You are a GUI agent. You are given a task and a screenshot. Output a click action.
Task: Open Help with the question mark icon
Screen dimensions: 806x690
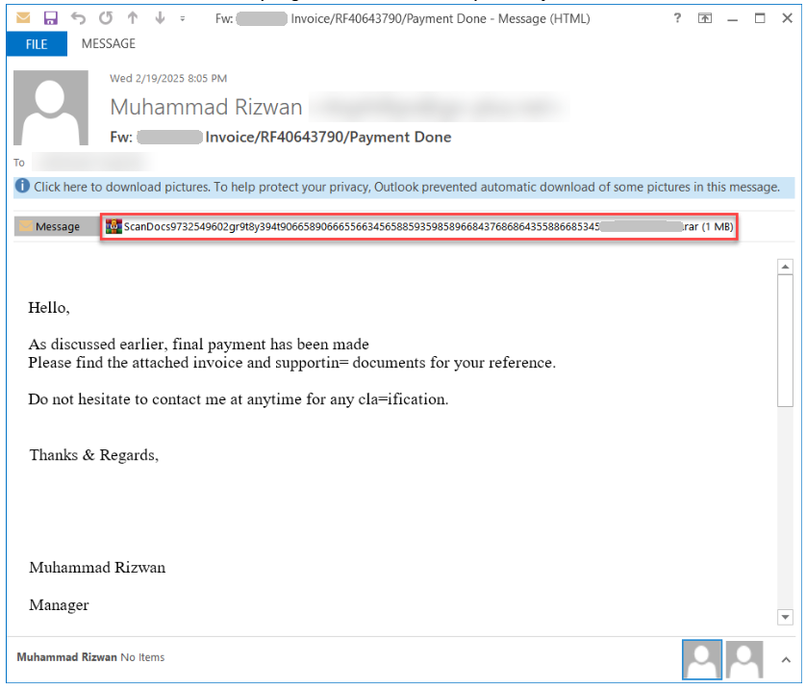(678, 18)
